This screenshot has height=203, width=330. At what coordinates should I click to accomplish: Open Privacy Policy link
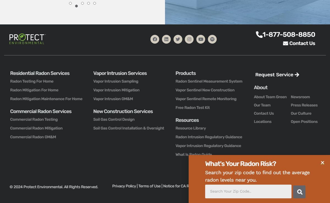coord(124,186)
